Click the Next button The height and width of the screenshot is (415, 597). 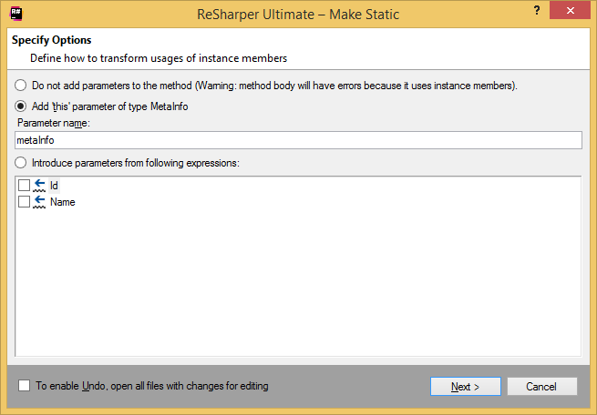(465, 387)
